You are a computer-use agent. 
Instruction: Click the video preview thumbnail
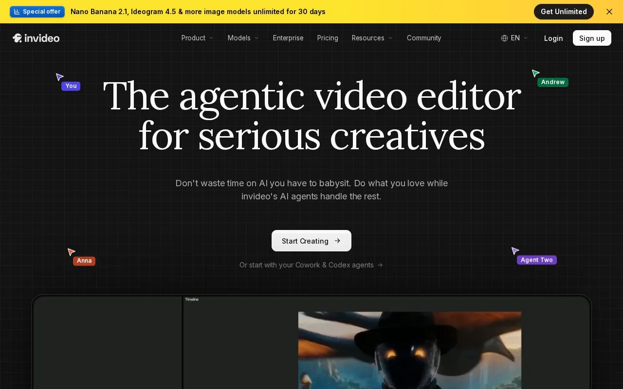click(410, 350)
